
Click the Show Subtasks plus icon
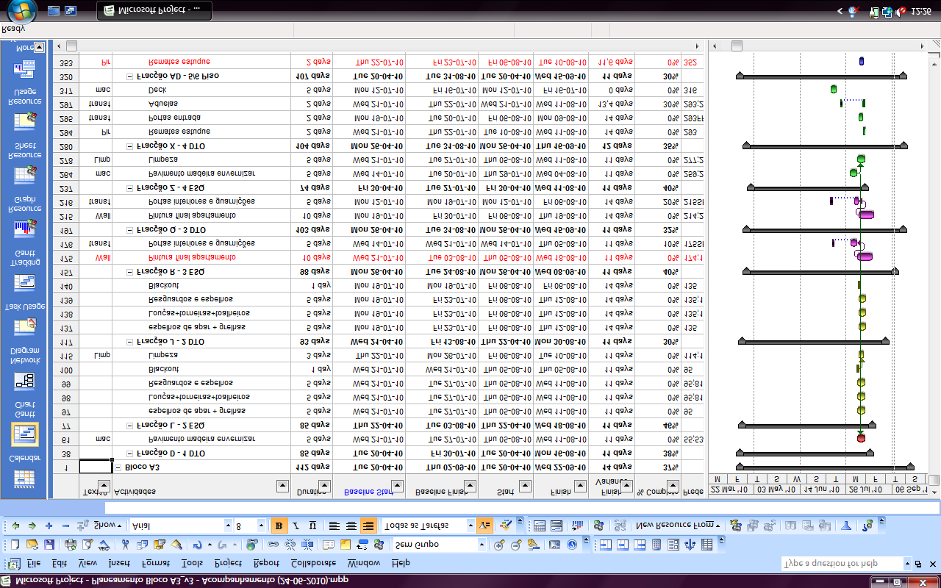(x=49, y=526)
